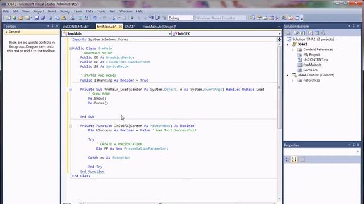Open the Toolbox panel options dropdown arrow
The width and height of the screenshot is (364, 204).
(48, 27)
